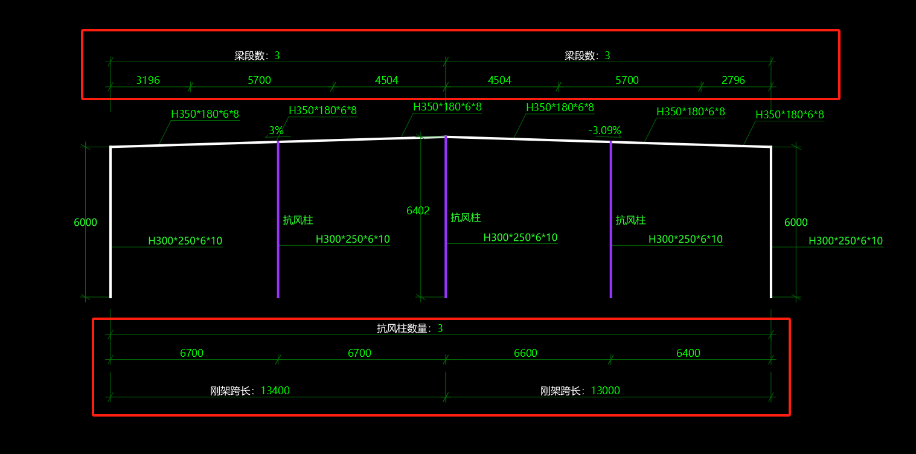Click the 3% roof slope label

pyautogui.click(x=276, y=130)
